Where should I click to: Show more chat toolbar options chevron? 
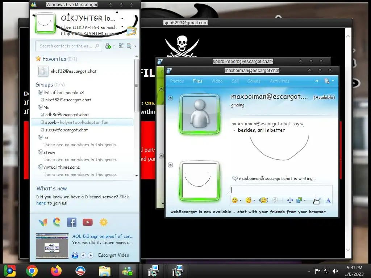coord(317,81)
